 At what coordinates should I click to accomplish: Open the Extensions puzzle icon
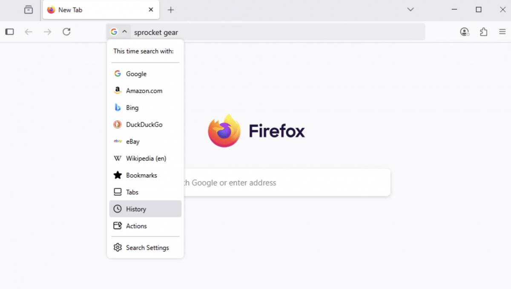coord(483,32)
